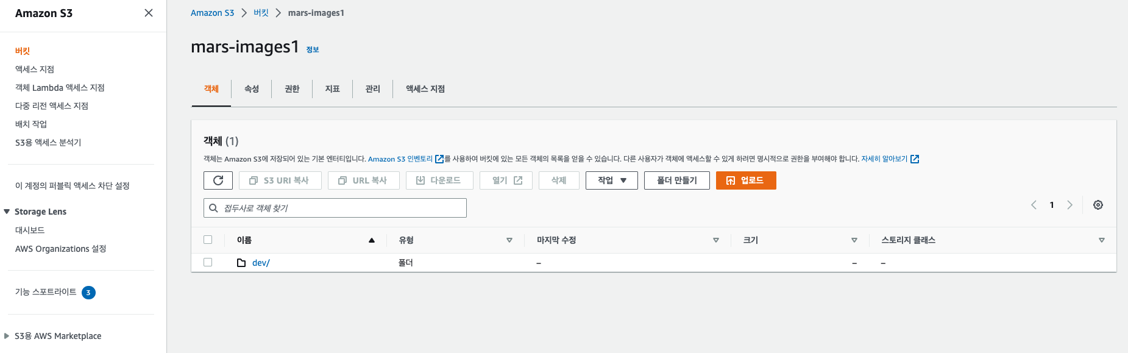Sort by name ascending arrow
The height and width of the screenshot is (353, 1128).
[x=372, y=240]
